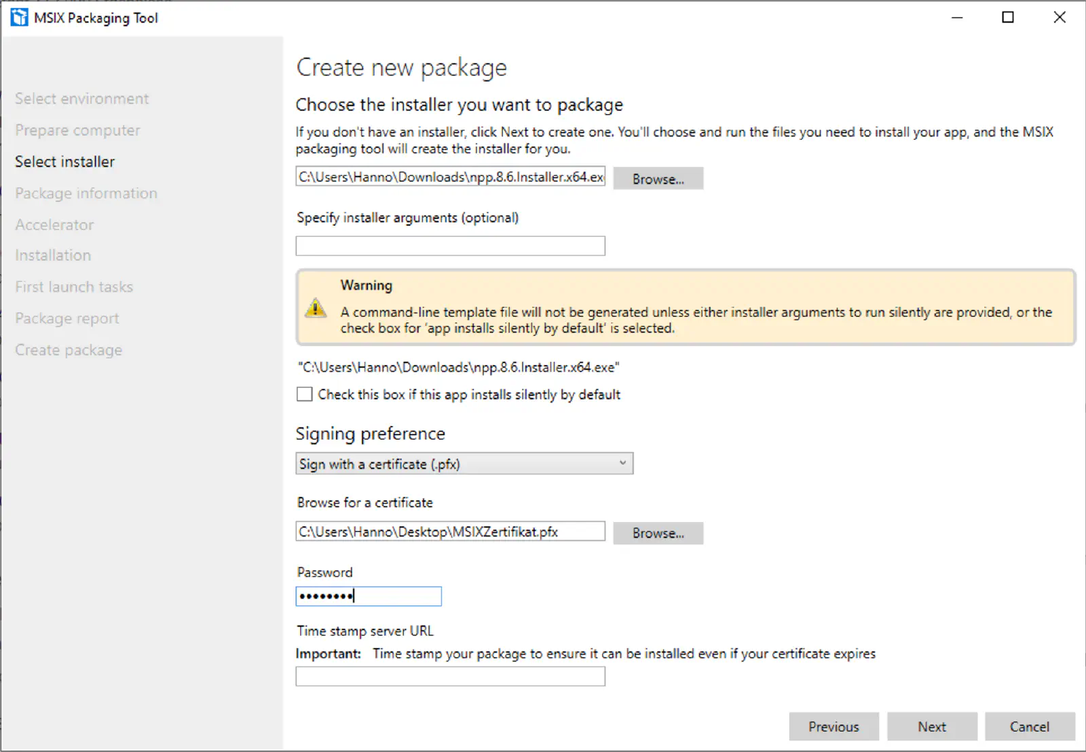Open the Accelerator step

click(54, 225)
